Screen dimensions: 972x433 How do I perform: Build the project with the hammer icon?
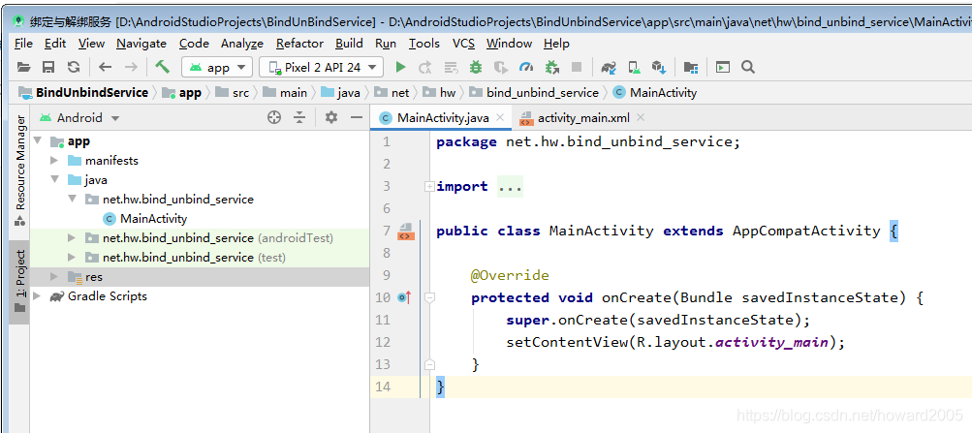click(163, 66)
